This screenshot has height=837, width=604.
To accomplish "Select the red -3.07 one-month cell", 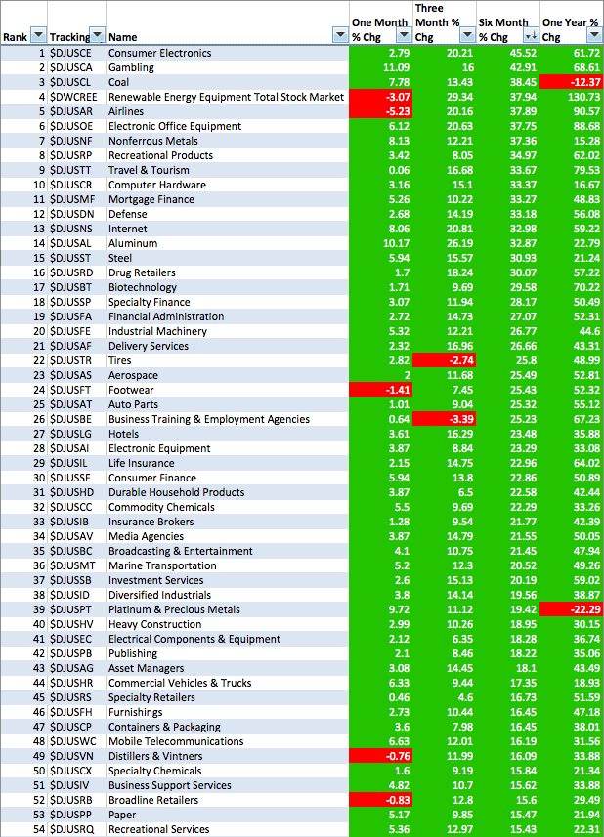I will point(381,97).
